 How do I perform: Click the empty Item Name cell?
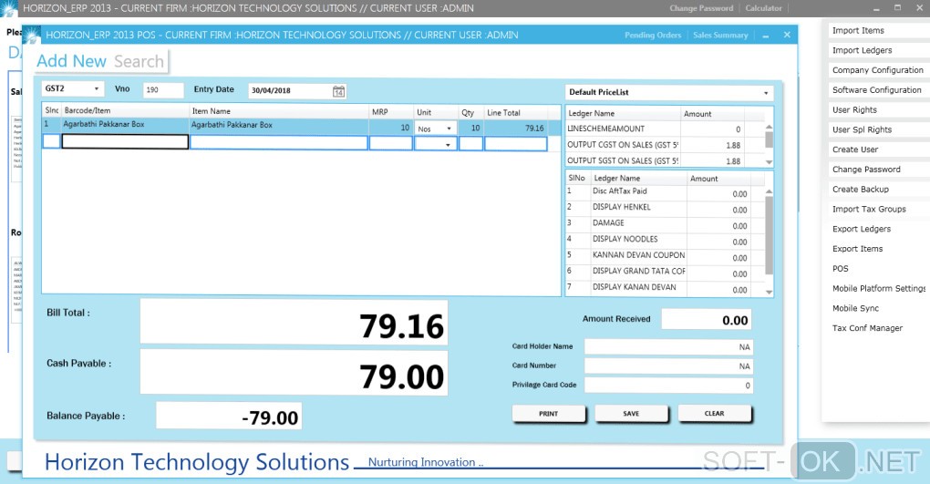point(279,143)
